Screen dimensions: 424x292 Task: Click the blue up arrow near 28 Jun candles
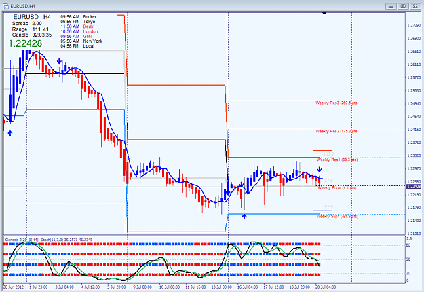(10, 133)
